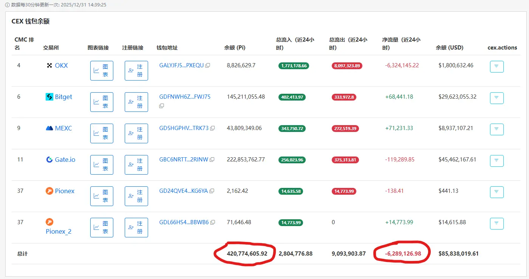Open wallet address GDL66HS4...BBWB6

coord(184,222)
